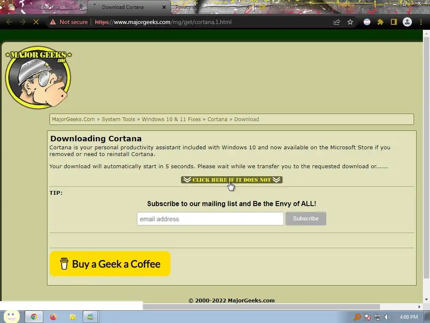Screen dimensions: 430x323
Task: Click the address bar URL
Action: [163, 22]
